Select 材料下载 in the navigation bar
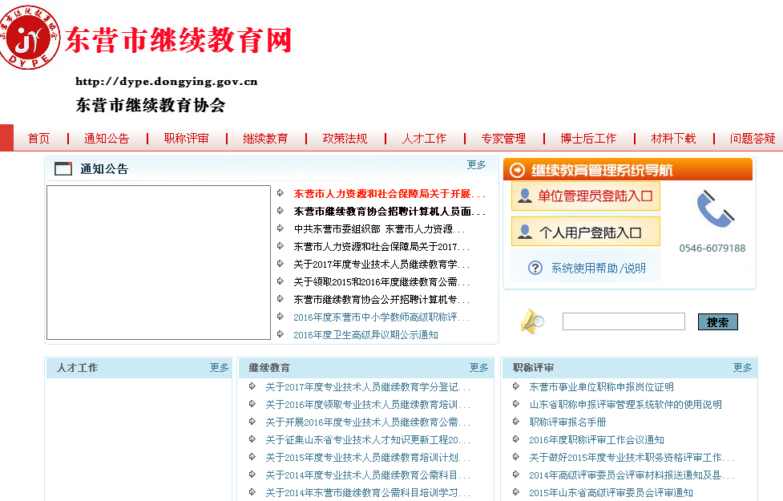The image size is (783, 501). pyautogui.click(x=673, y=139)
